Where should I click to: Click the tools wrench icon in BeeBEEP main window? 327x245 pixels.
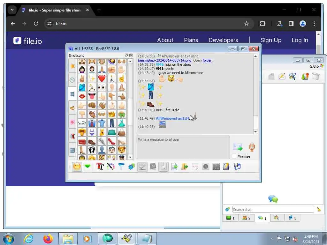click(293, 76)
